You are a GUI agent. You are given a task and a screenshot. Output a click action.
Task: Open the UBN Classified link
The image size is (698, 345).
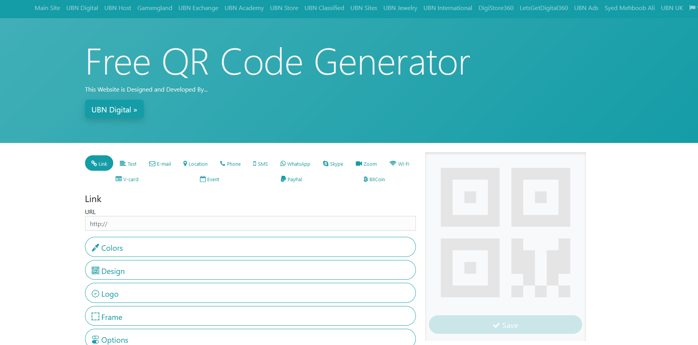click(324, 8)
